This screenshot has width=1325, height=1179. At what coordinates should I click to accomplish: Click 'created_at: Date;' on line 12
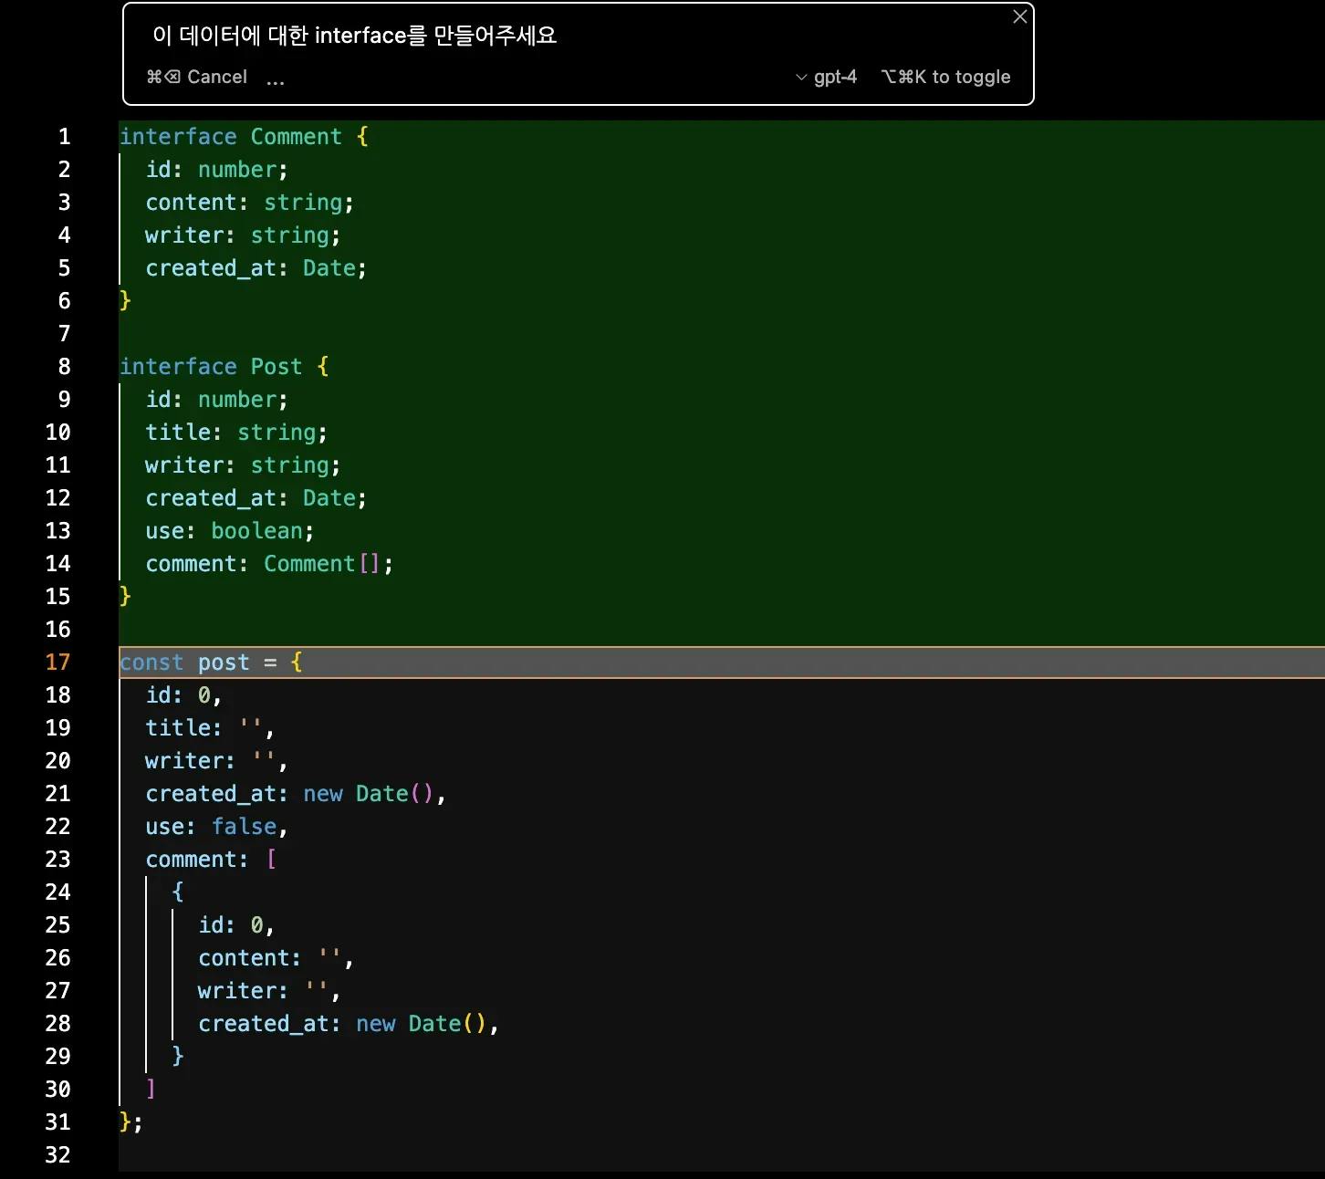(x=256, y=498)
